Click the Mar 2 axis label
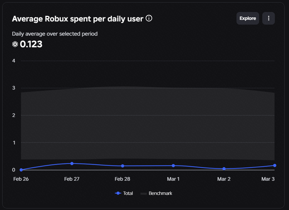The width and height of the screenshot is (289, 210). [x=224, y=179]
